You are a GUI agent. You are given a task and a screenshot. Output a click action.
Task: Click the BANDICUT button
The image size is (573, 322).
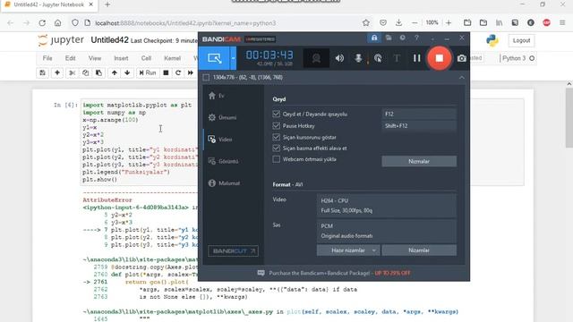point(233,250)
